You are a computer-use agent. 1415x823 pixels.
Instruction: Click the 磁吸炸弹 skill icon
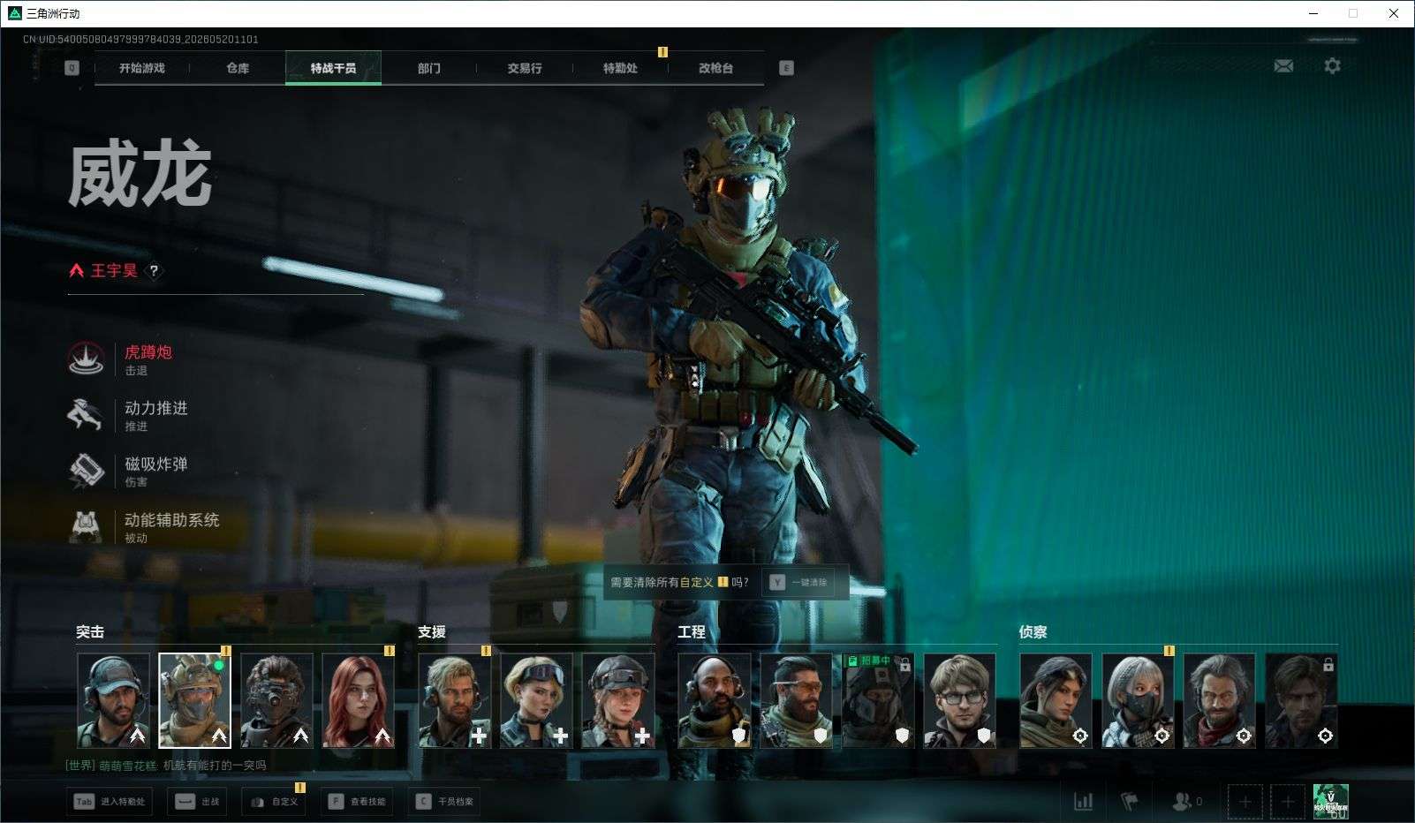point(86,470)
